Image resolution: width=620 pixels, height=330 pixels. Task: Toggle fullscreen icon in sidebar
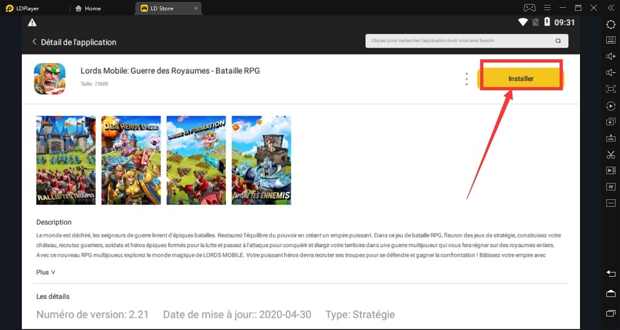[x=610, y=90]
